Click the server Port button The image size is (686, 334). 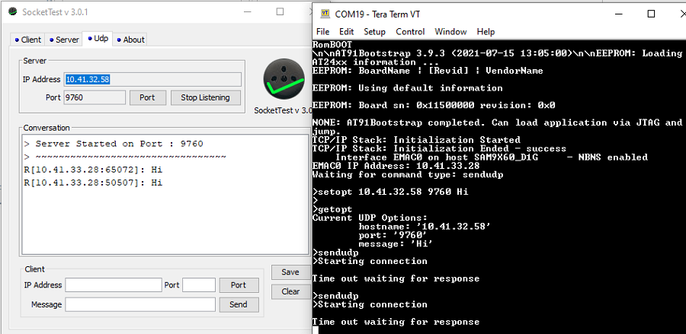[147, 97]
